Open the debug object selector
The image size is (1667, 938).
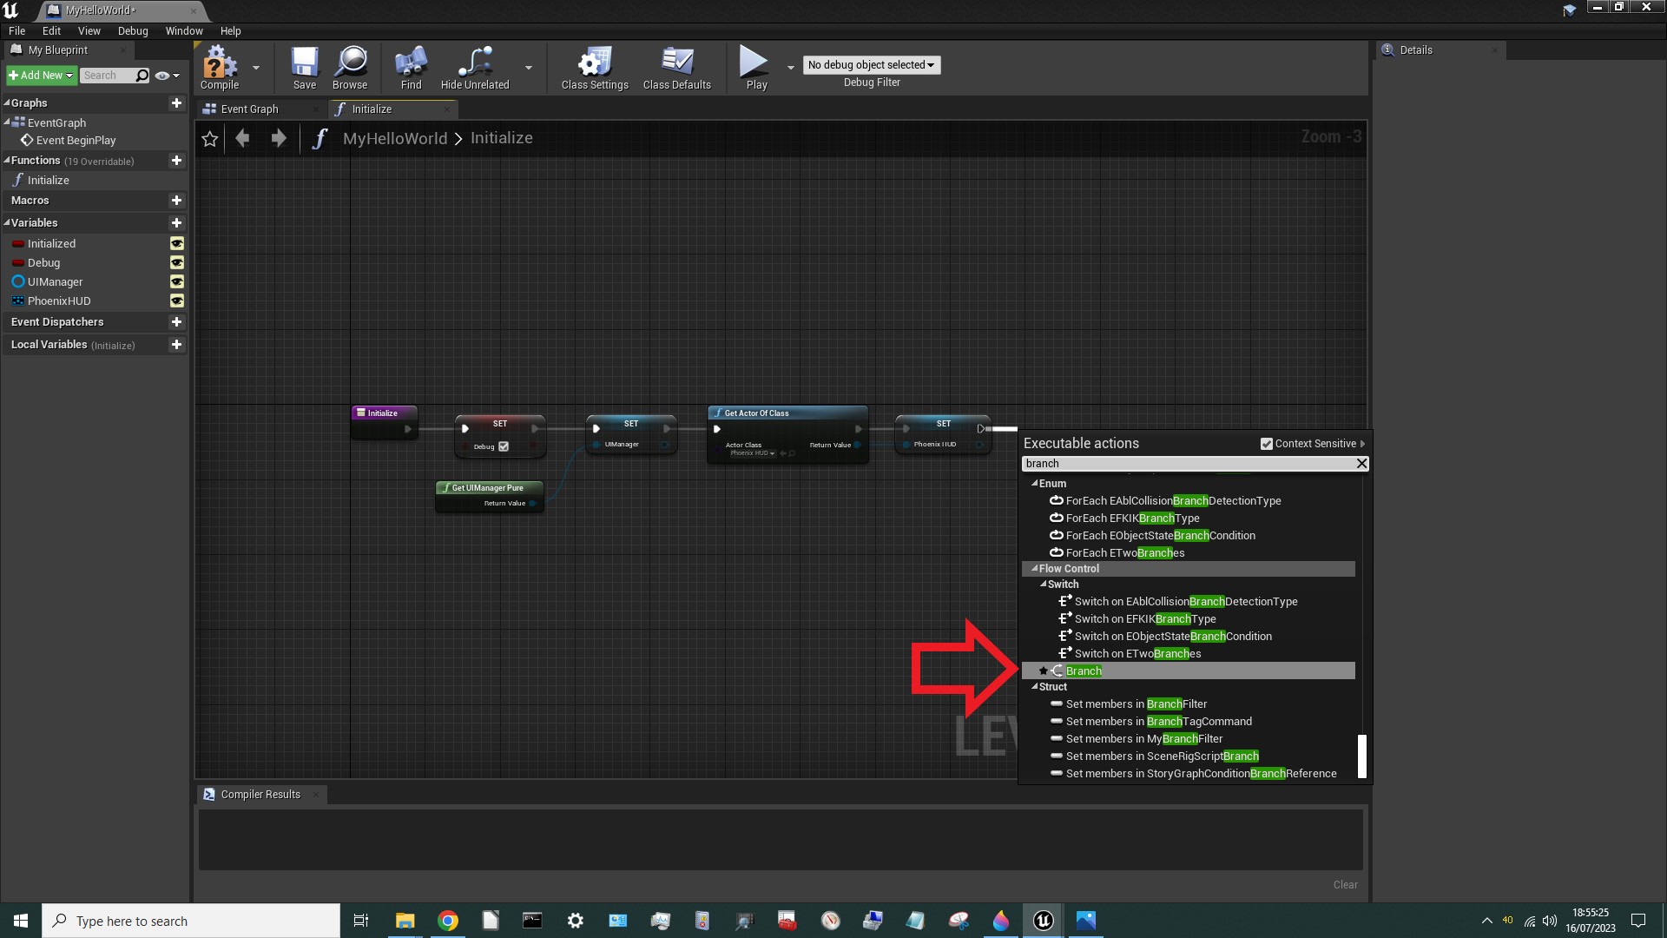pos(871,65)
